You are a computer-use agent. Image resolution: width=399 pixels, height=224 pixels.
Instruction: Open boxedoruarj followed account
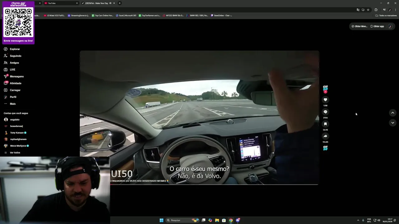[x=13, y=126]
